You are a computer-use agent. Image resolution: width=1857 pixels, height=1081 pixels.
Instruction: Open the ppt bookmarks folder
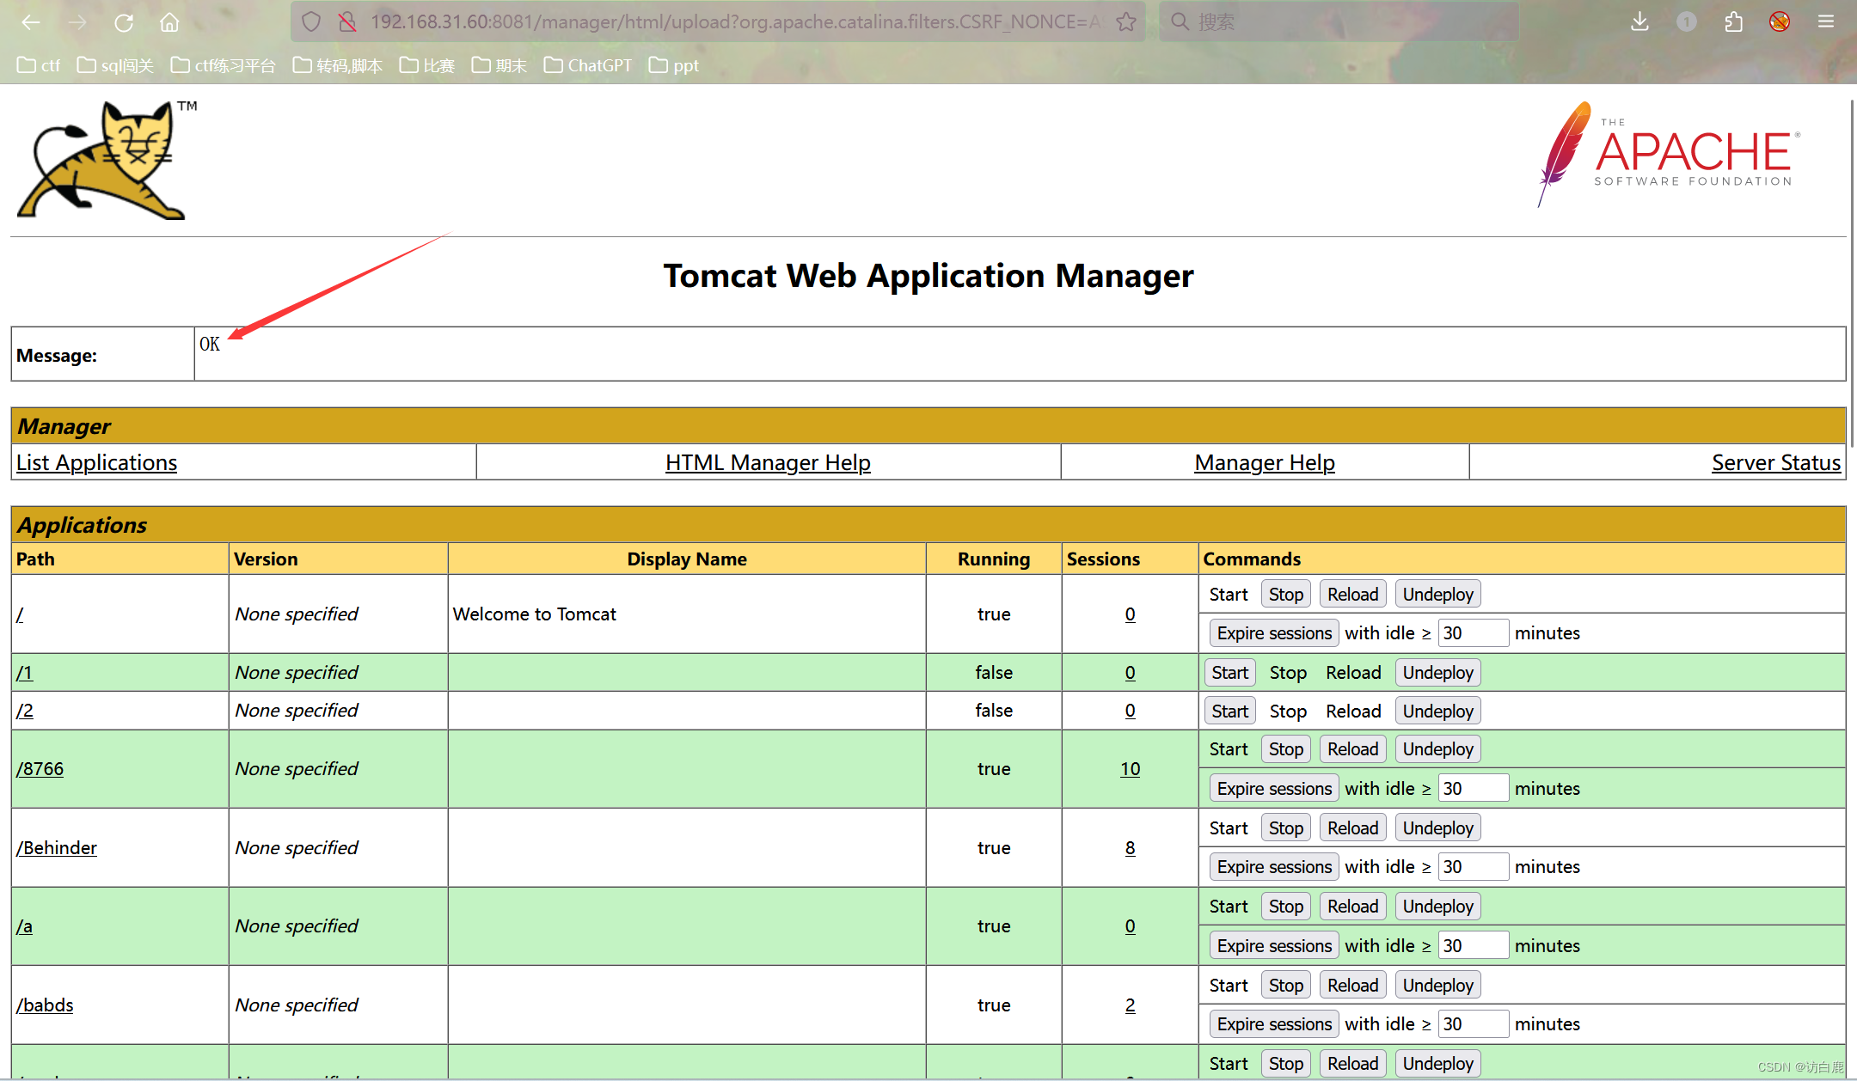point(673,64)
